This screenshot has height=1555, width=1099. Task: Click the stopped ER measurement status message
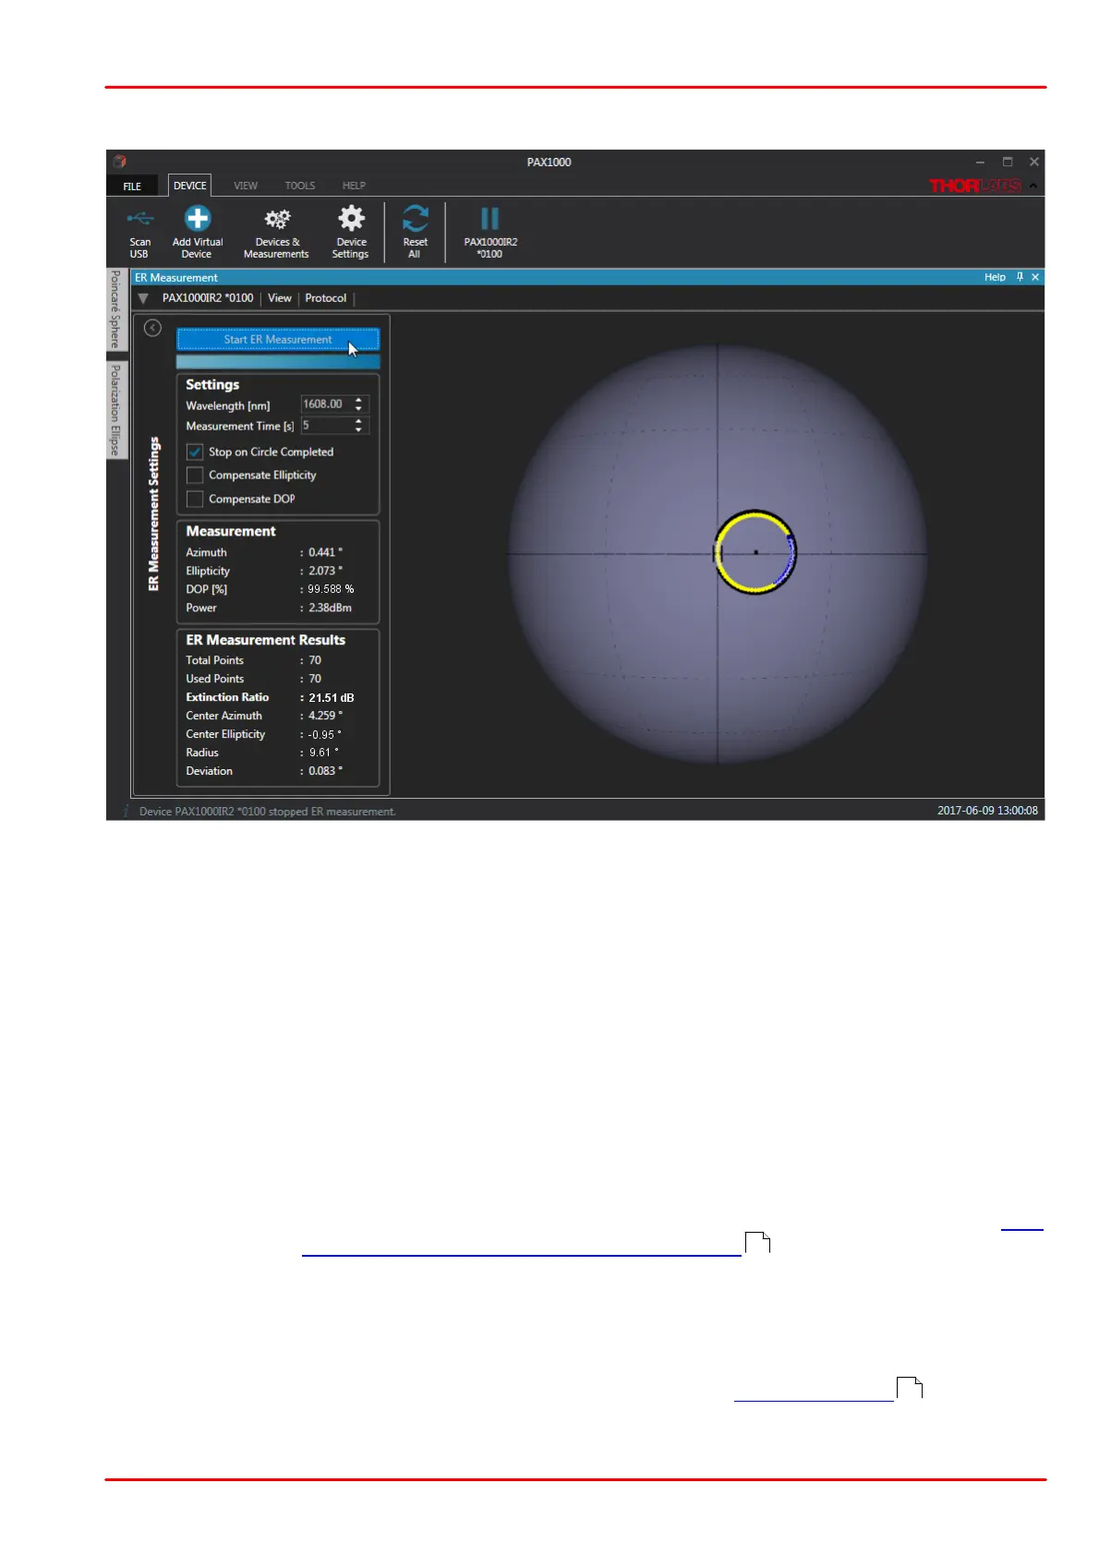(268, 812)
